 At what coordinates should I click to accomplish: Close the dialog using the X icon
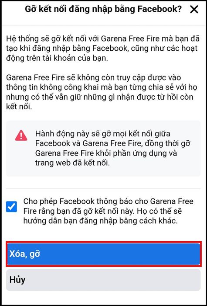194,9
